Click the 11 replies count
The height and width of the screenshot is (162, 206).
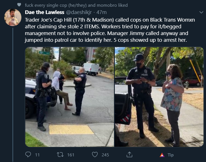pos(37,155)
